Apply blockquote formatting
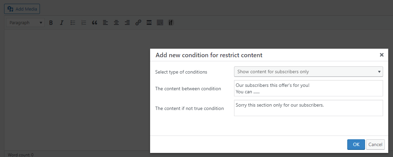The height and width of the screenshot is (157, 393). (x=94, y=22)
